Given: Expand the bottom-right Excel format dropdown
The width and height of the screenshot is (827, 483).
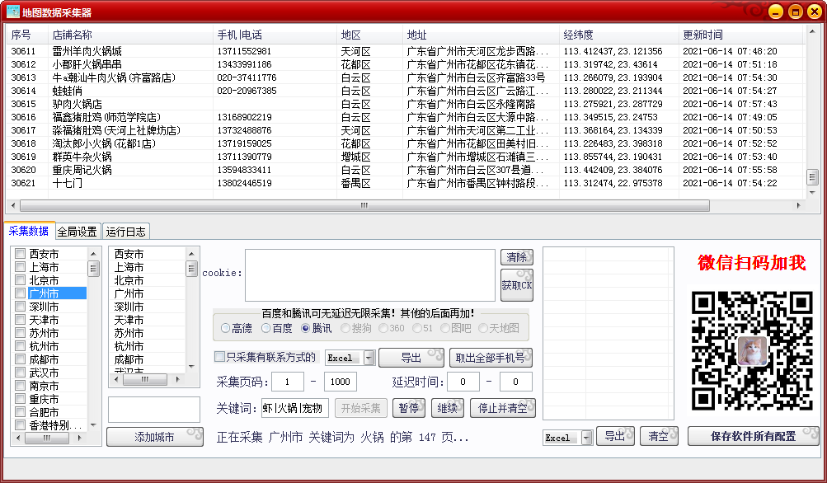Looking at the screenshot, I should (586, 438).
